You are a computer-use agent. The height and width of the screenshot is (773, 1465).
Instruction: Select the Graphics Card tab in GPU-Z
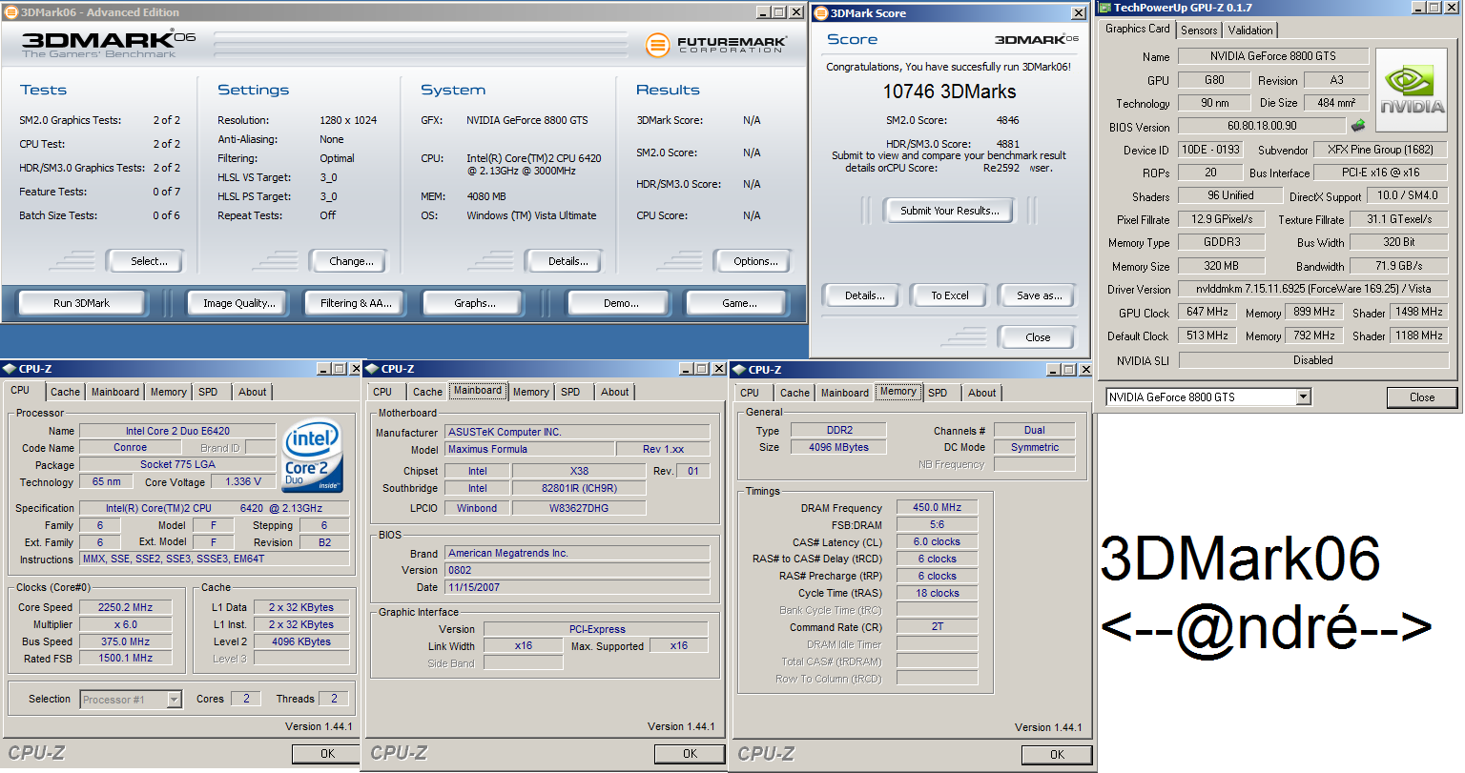click(x=1137, y=29)
